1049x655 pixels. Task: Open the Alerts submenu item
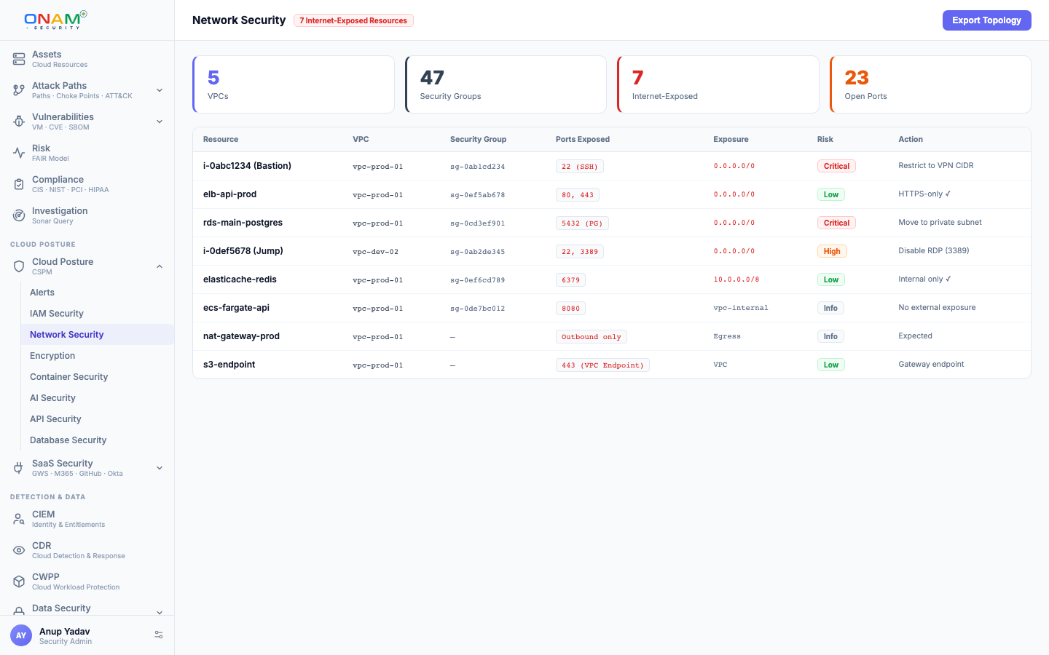click(98, 293)
